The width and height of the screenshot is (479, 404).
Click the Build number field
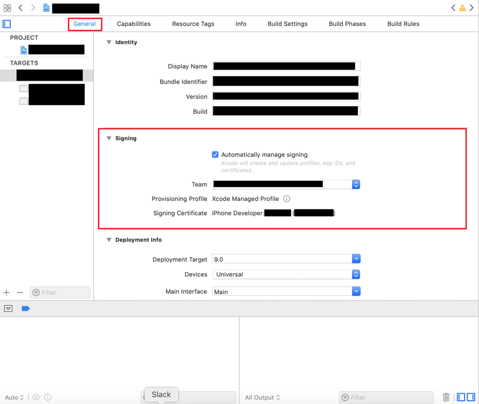(x=286, y=111)
